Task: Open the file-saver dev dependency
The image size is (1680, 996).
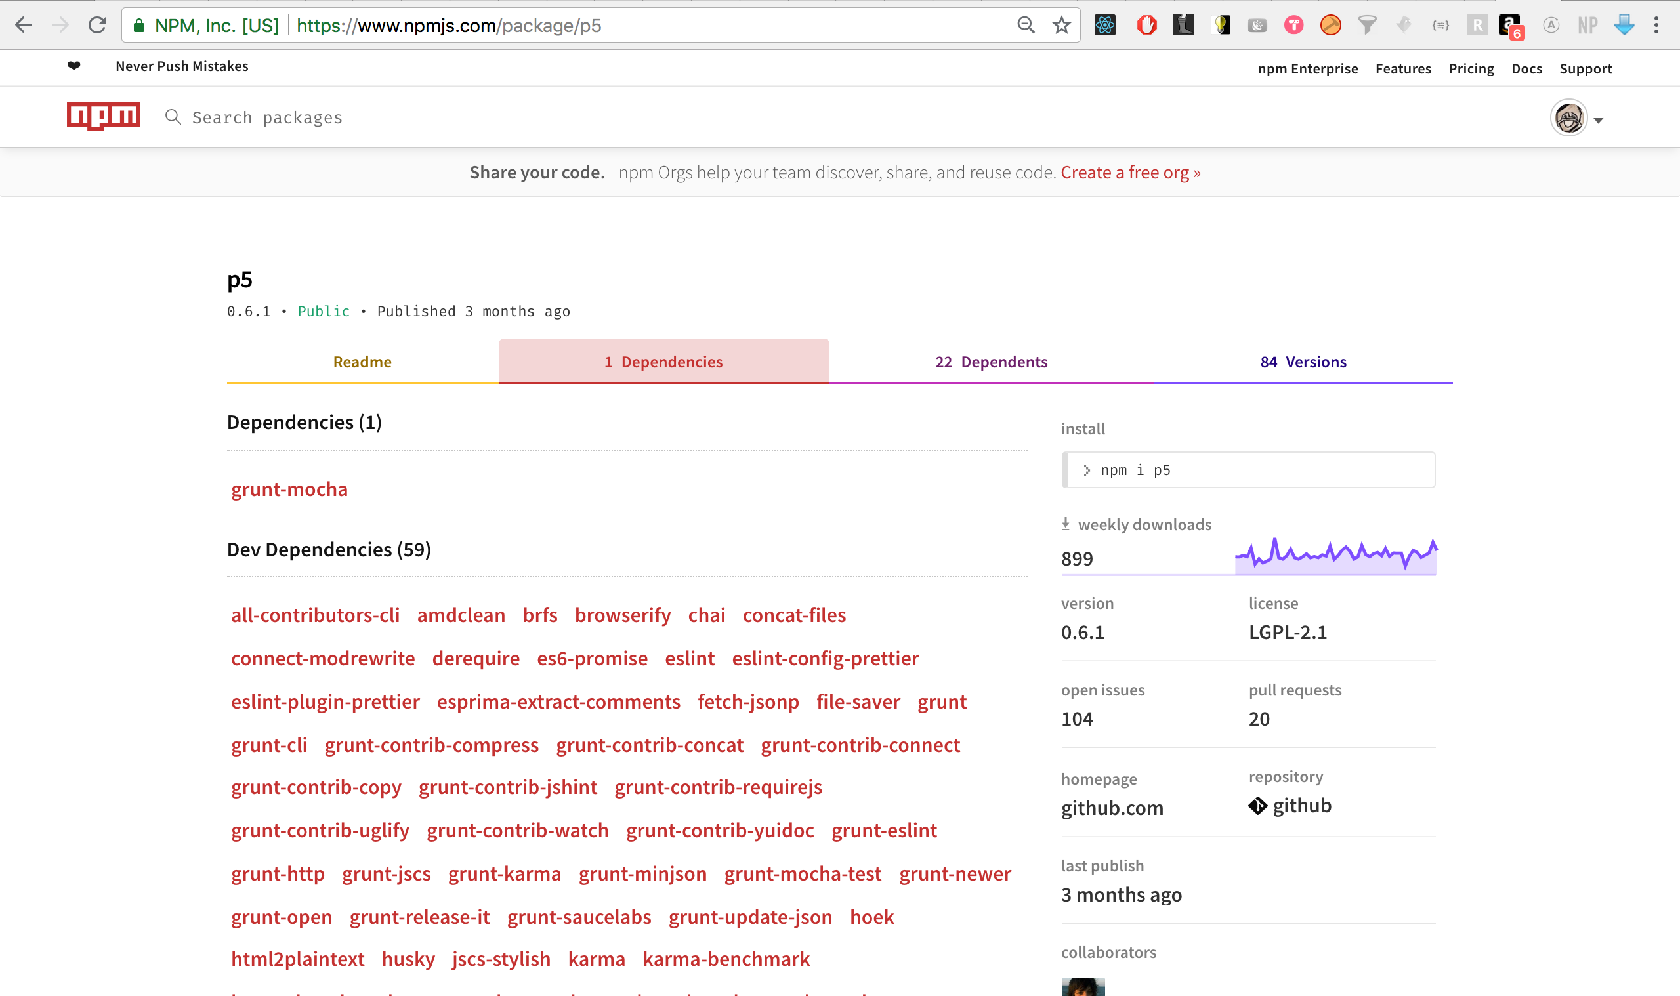Action: pyautogui.click(x=858, y=701)
